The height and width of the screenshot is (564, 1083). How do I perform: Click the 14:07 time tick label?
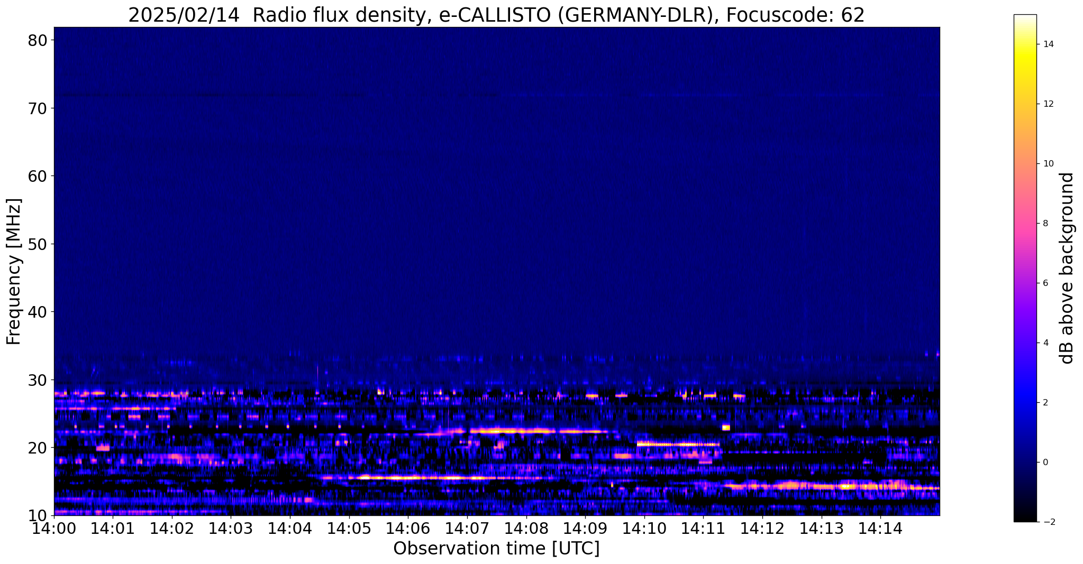coord(467,528)
